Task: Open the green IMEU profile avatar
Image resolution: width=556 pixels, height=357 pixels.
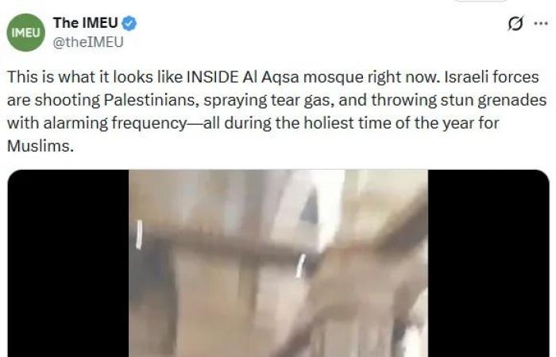Action: 26,33
